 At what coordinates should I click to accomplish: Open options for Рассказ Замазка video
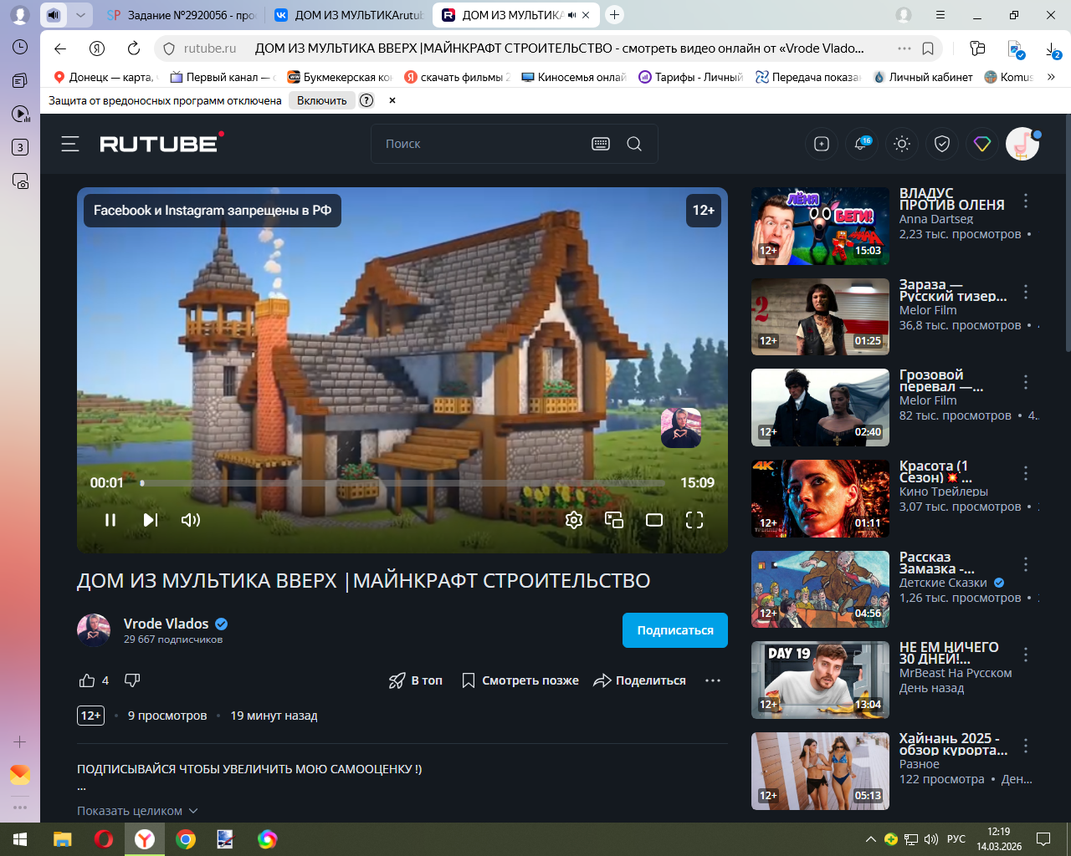[1026, 564]
